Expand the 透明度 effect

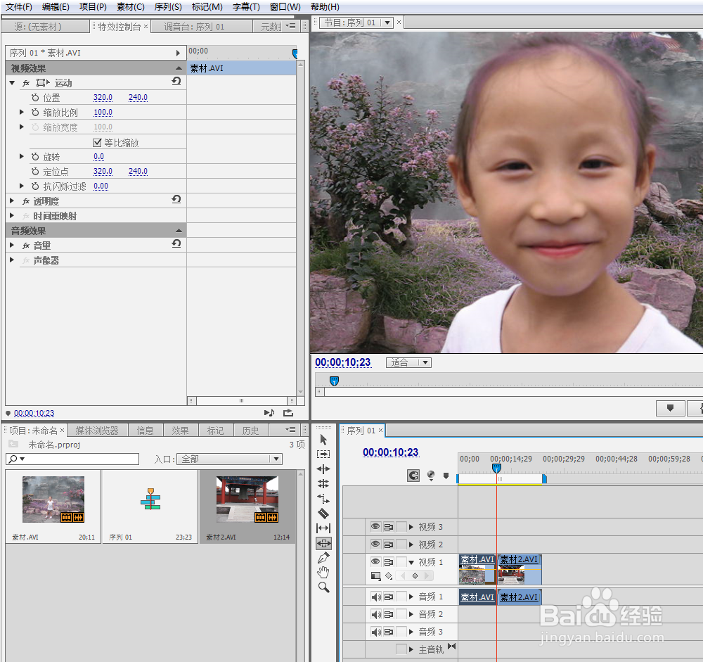point(12,200)
